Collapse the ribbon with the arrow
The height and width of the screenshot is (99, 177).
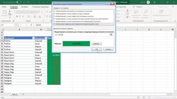175,21
